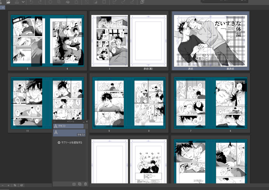Click サブツールを追加する to add a sub tool
269x190 pixels.
pos(70,142)
